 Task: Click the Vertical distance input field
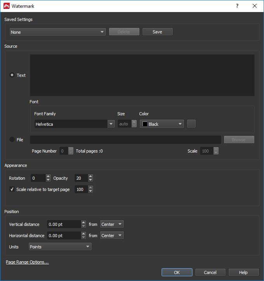click(x=64, y=224)
